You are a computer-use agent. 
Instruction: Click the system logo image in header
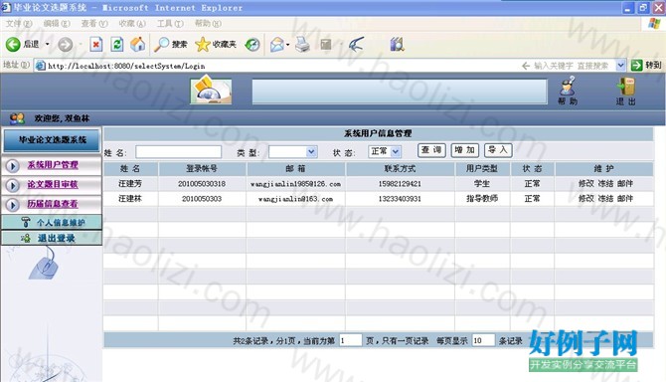pyautogui.click(x=211, y=91)
